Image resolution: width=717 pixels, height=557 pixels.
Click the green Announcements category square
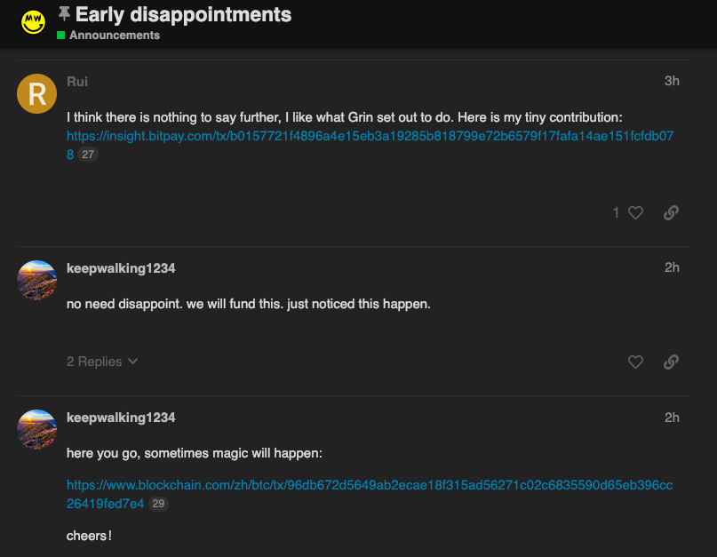(x=60, y=36)
